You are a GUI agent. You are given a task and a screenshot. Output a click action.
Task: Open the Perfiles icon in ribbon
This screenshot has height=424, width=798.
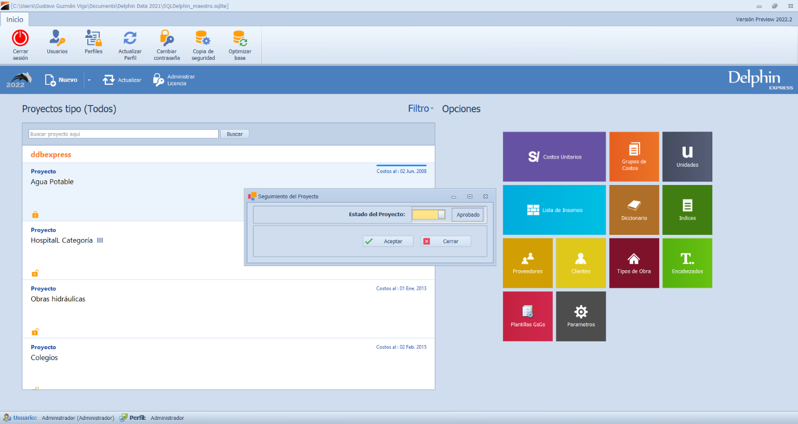(x=94, y=38)
